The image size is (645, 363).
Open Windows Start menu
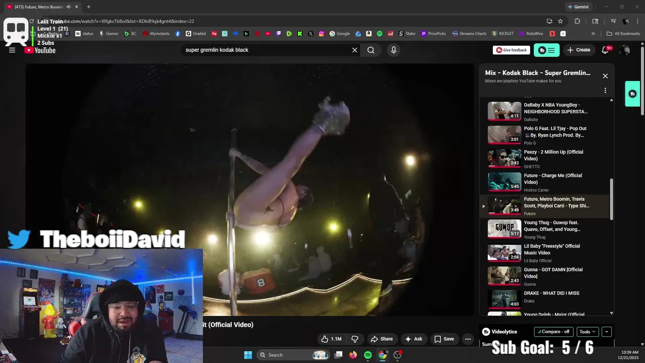(248, 355)
